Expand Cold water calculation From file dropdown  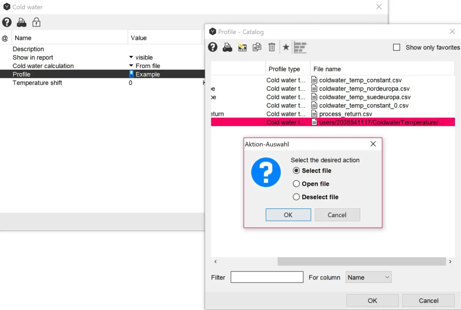coord(131,66)
